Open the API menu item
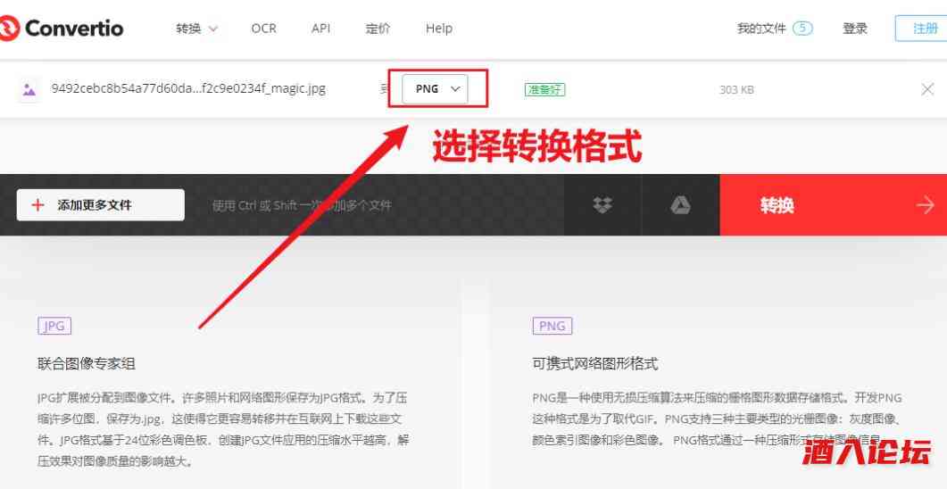947x489 pixels. pyautogui.click(x=320, y=29)
